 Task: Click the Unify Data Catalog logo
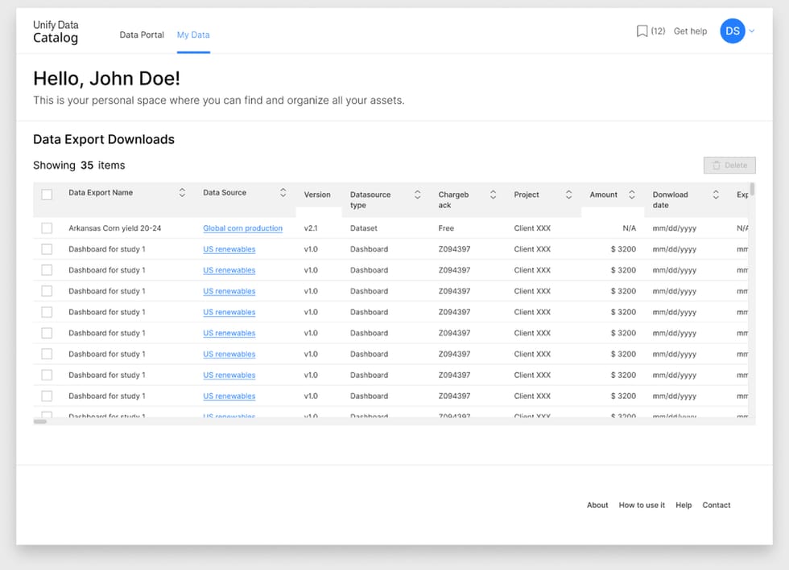tap(56, 31)
